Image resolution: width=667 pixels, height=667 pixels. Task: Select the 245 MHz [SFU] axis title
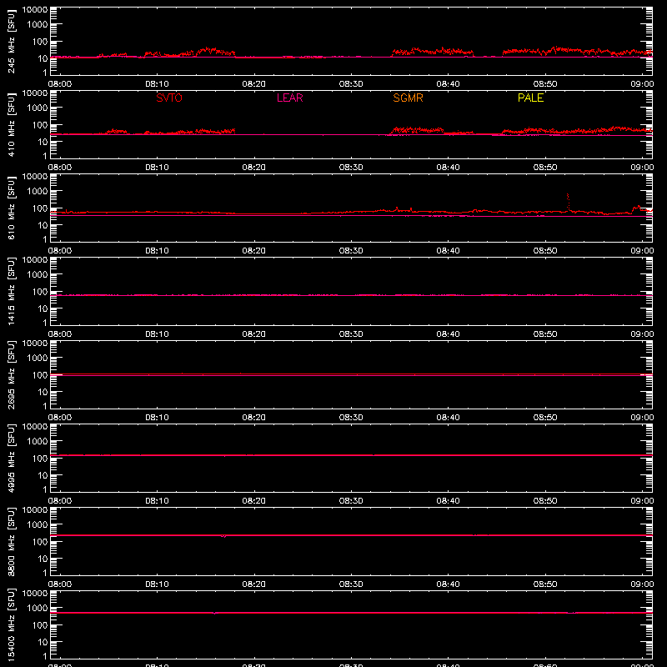coord(11,41)
